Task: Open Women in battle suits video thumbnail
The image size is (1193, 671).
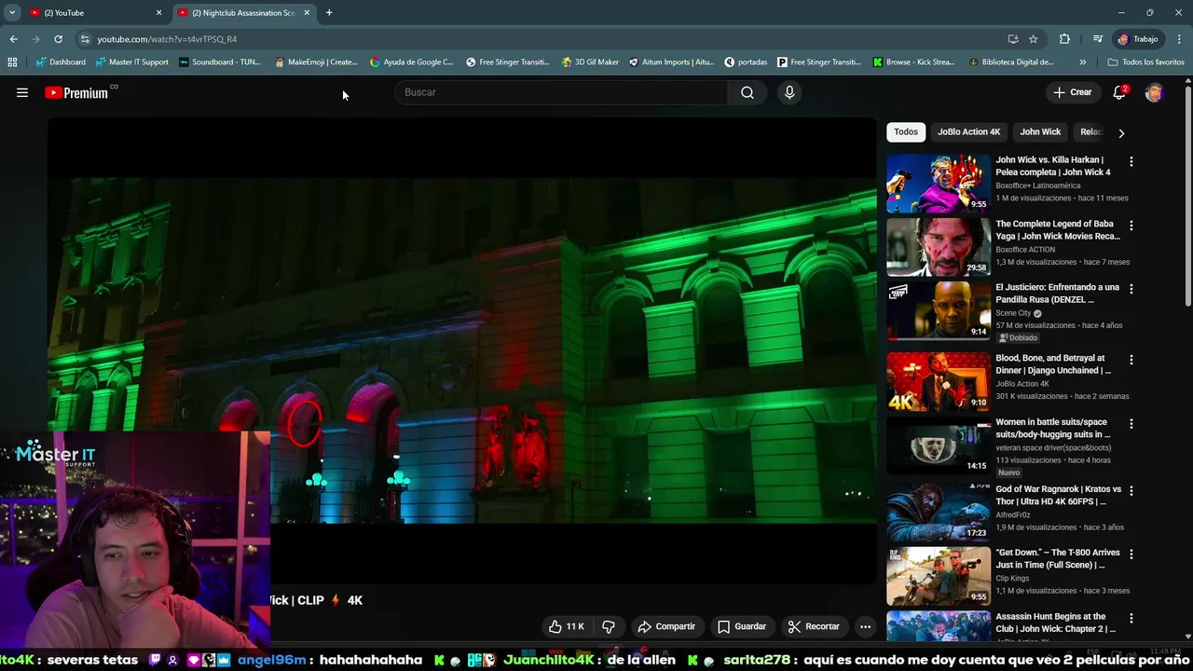Action: click(x=939, y=445)
